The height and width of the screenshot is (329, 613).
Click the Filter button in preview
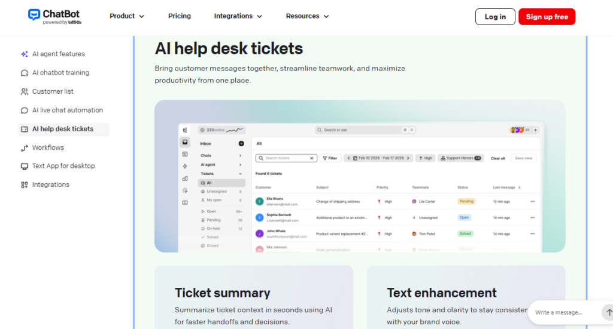(x=330, y=158)
